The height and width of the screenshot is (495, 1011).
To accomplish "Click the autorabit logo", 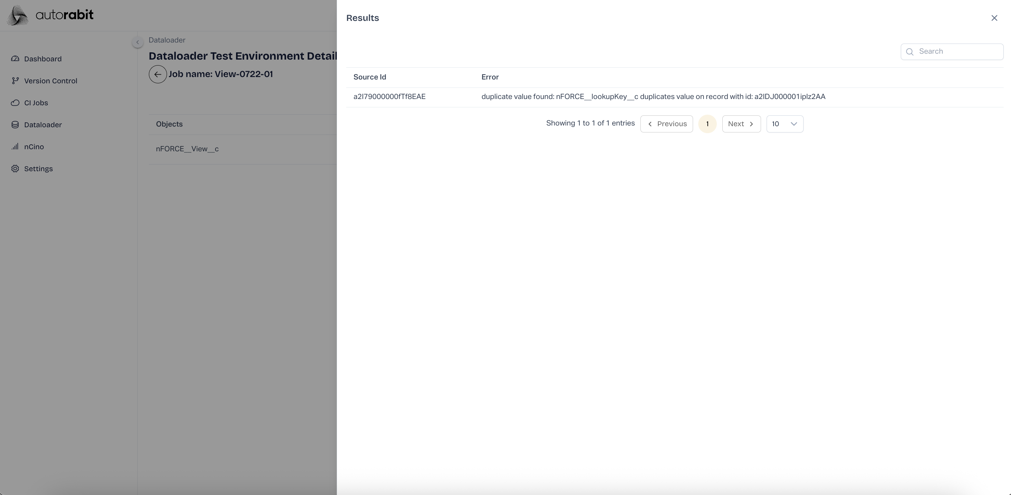I will [x=51, y=15].
